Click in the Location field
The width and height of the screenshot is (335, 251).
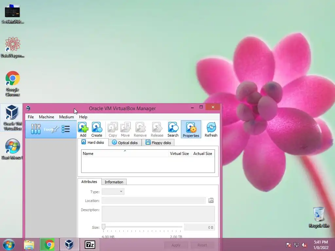pyautogui.click(x=153, y=200)
